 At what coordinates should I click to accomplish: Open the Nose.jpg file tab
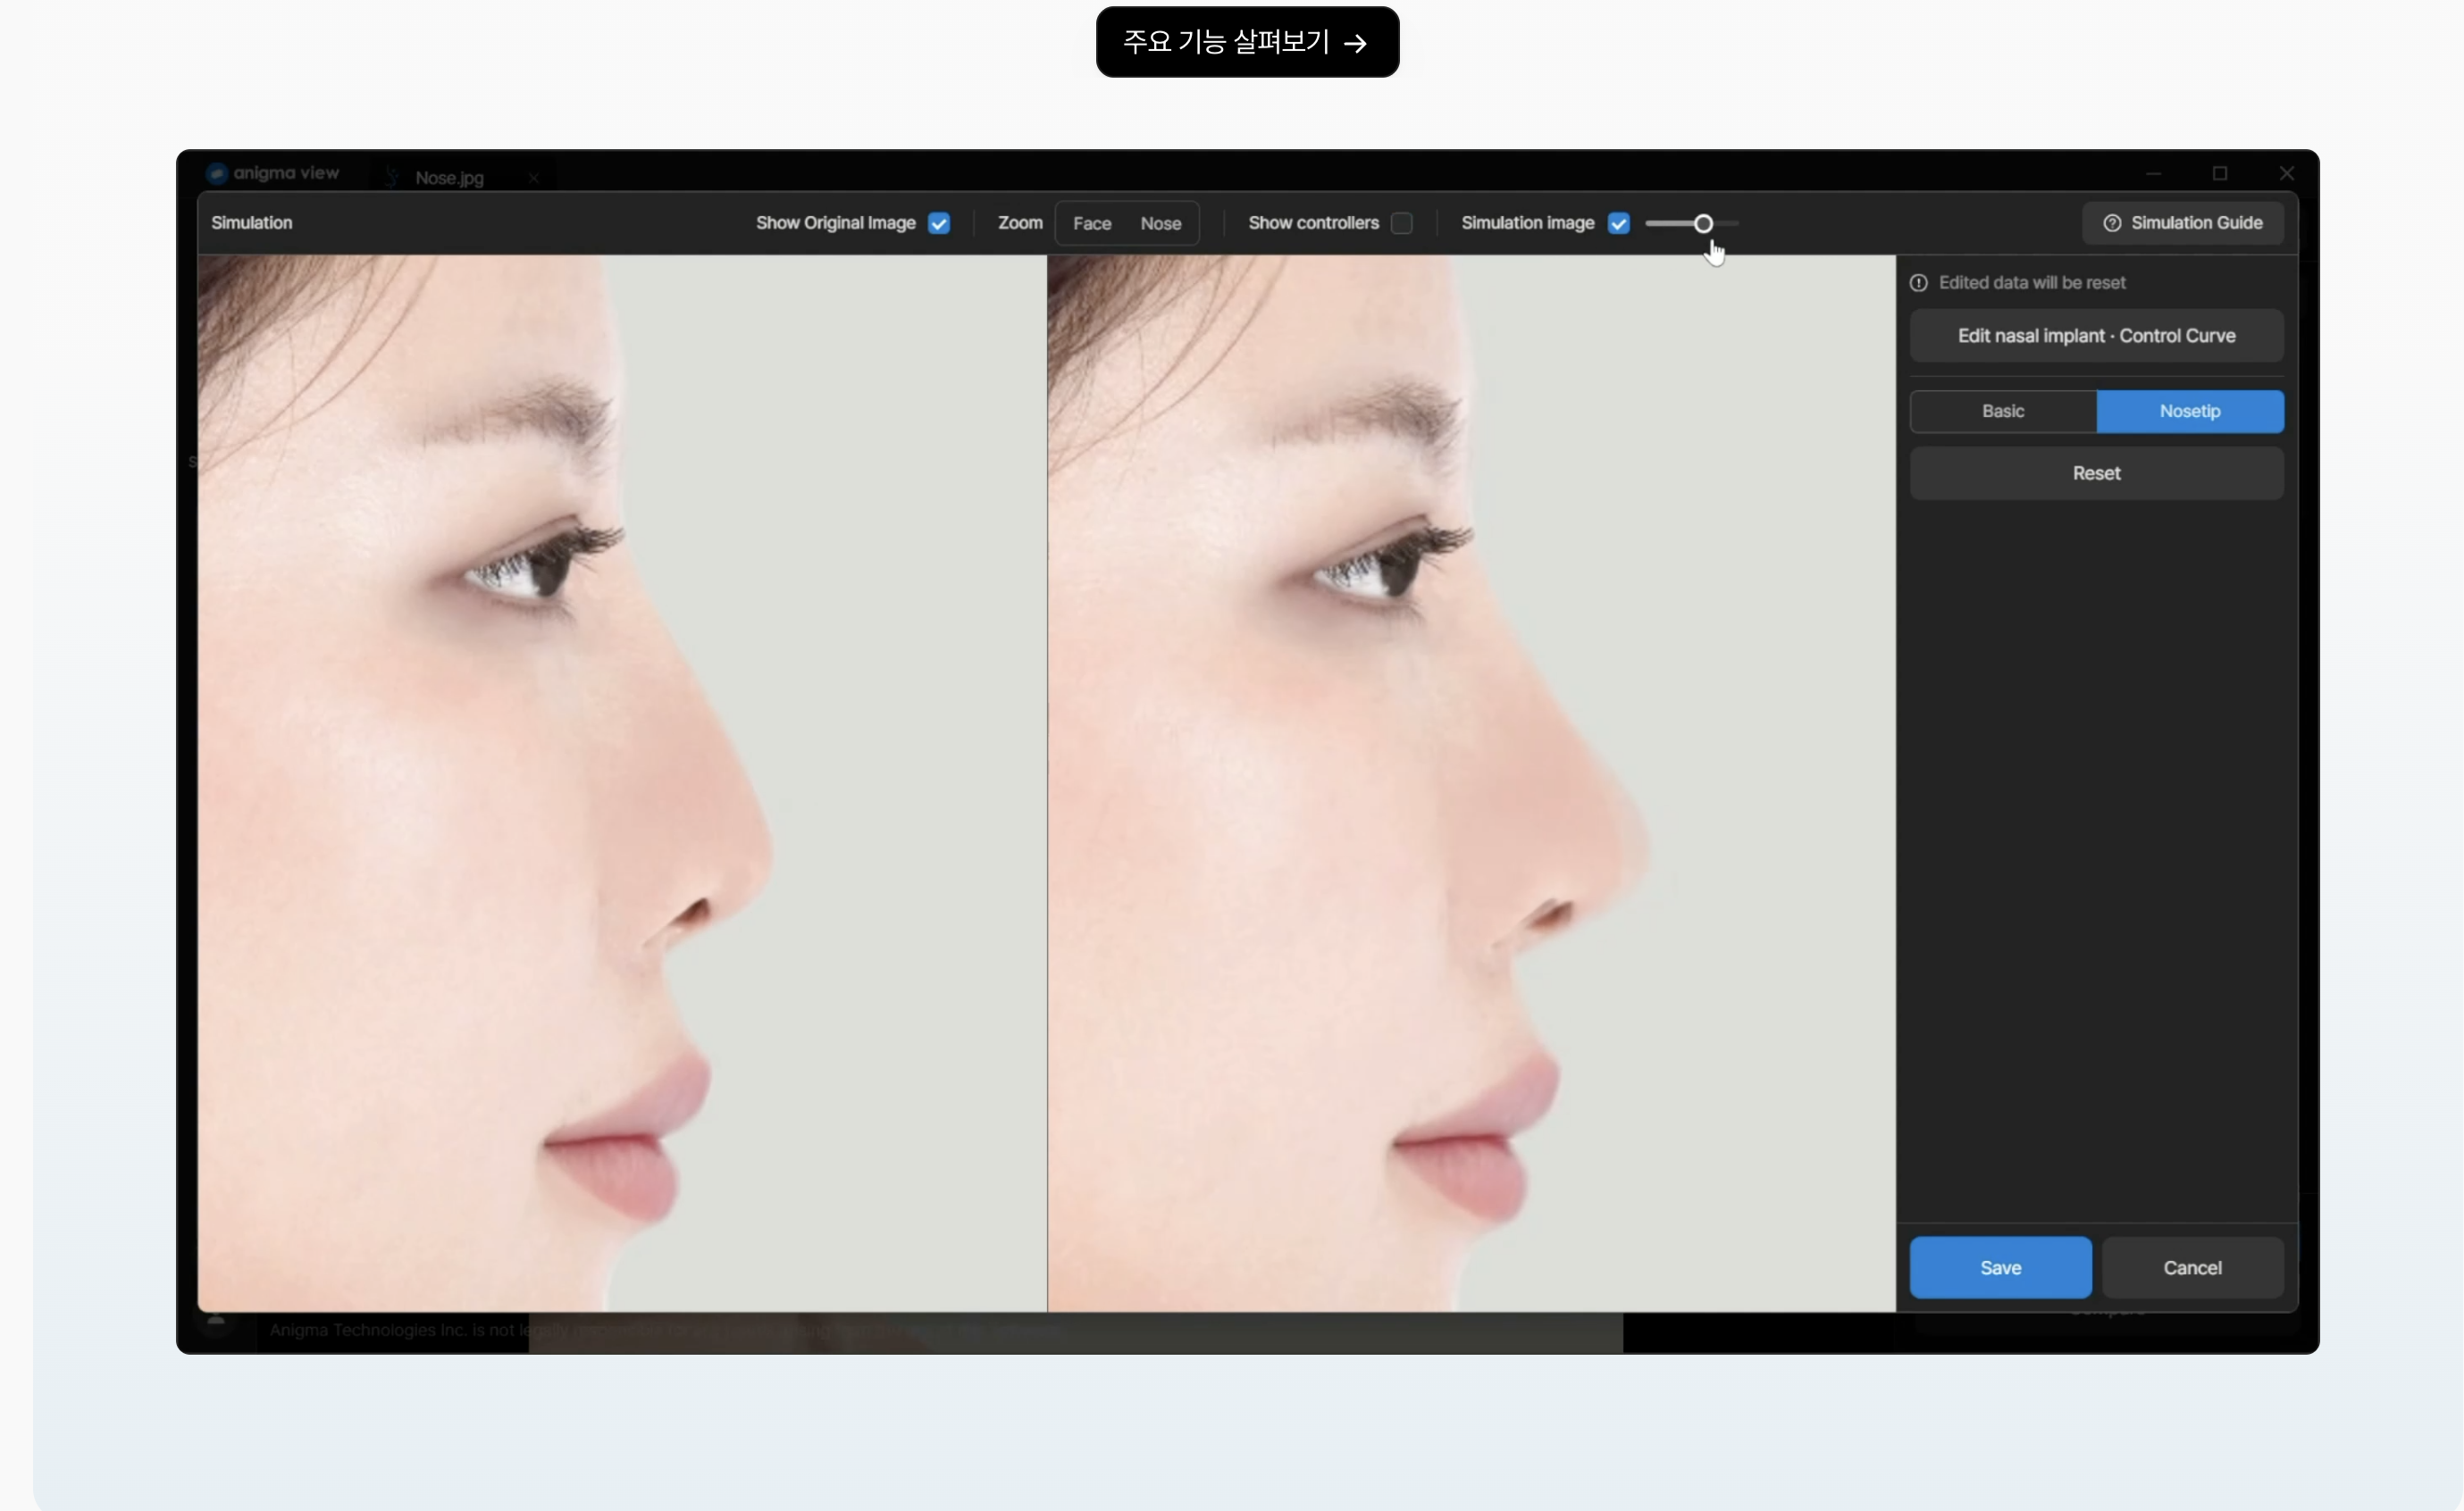tap(449, 178)
